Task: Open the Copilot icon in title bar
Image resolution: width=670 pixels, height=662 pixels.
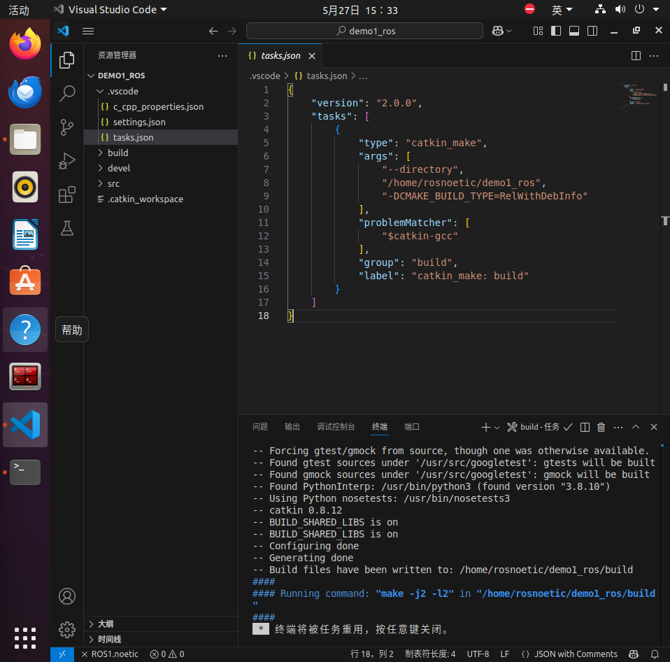Action: click(497, 31)
